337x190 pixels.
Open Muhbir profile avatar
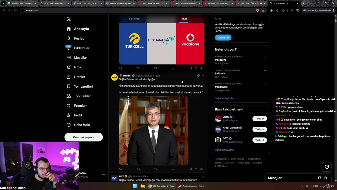tap(115, 77)
